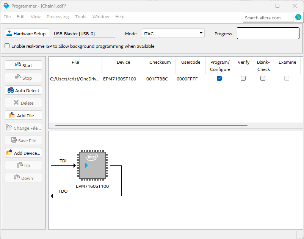Enable real-time ISP background programming

coord(7,46)
